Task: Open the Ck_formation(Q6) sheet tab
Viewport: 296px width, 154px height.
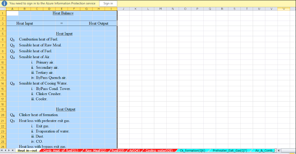Action: click(x=192, y=151)
